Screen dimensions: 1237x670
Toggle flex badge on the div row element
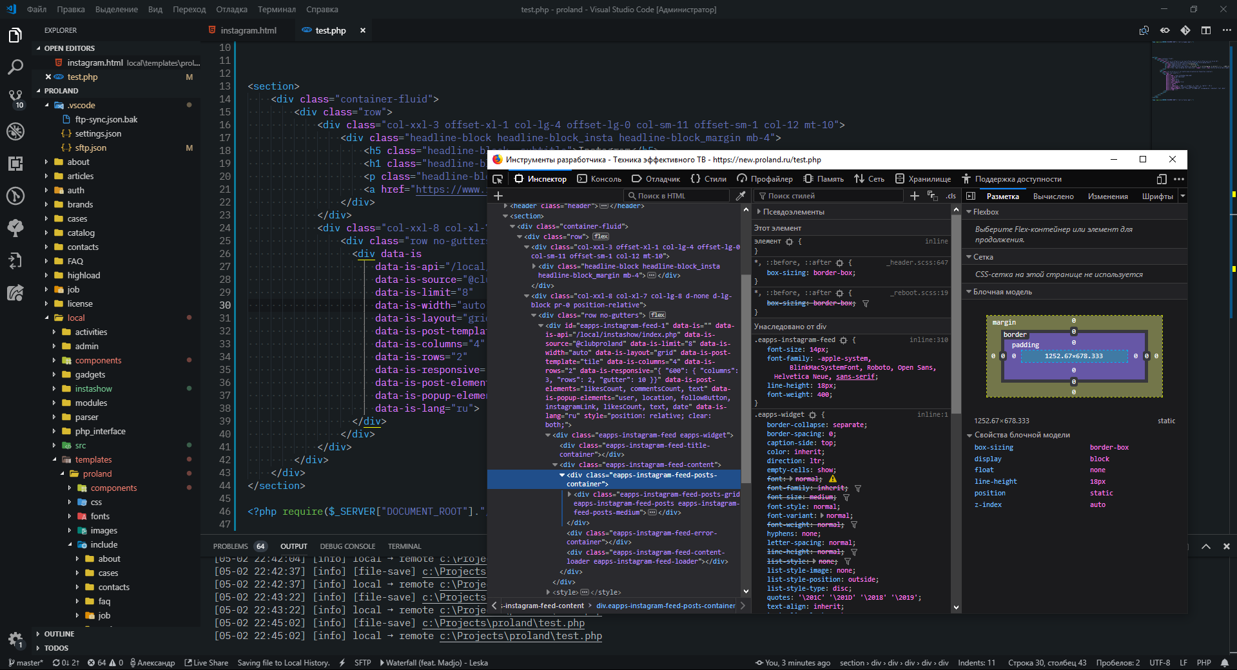(601, 236)
